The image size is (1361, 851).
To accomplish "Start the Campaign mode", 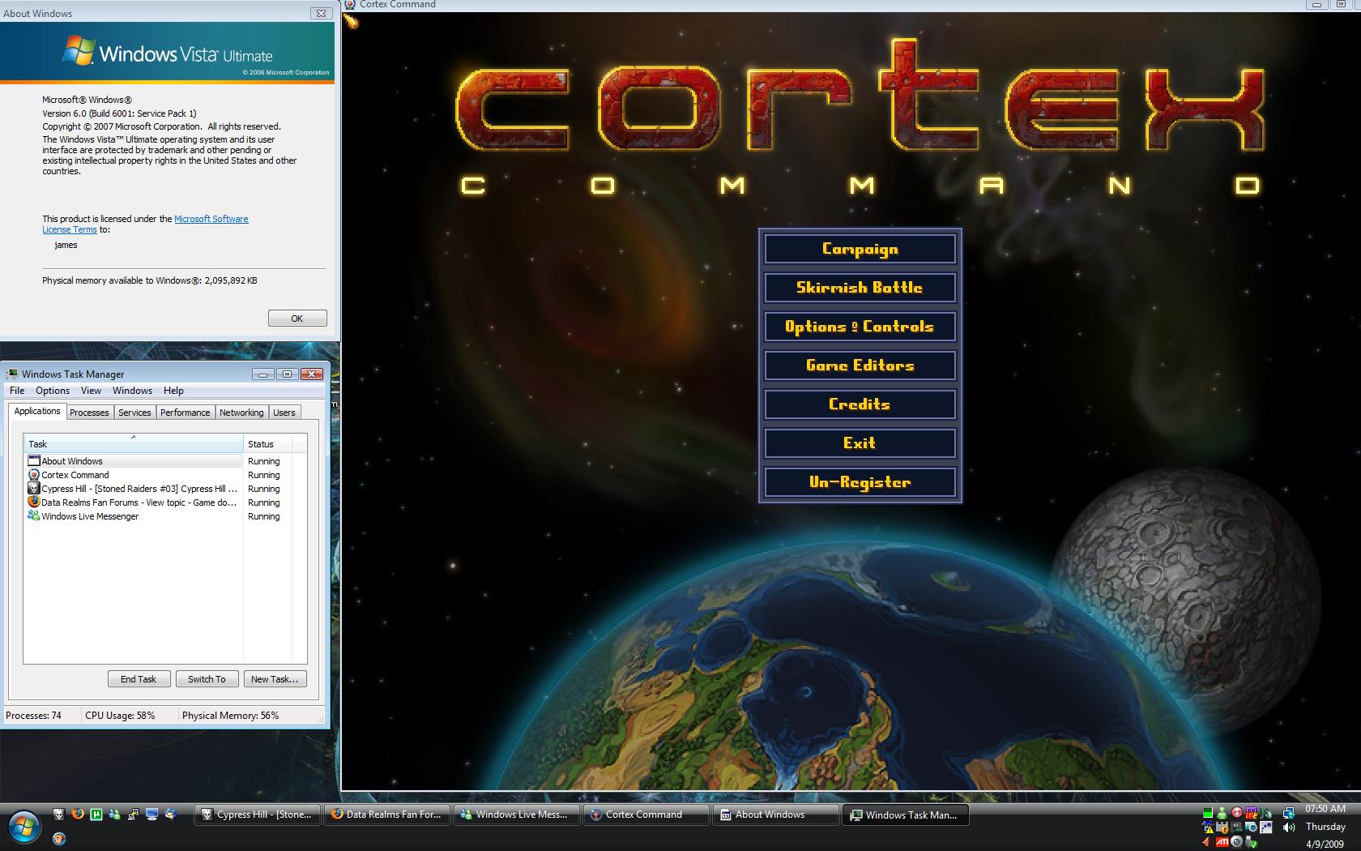I will click(860, 249).
